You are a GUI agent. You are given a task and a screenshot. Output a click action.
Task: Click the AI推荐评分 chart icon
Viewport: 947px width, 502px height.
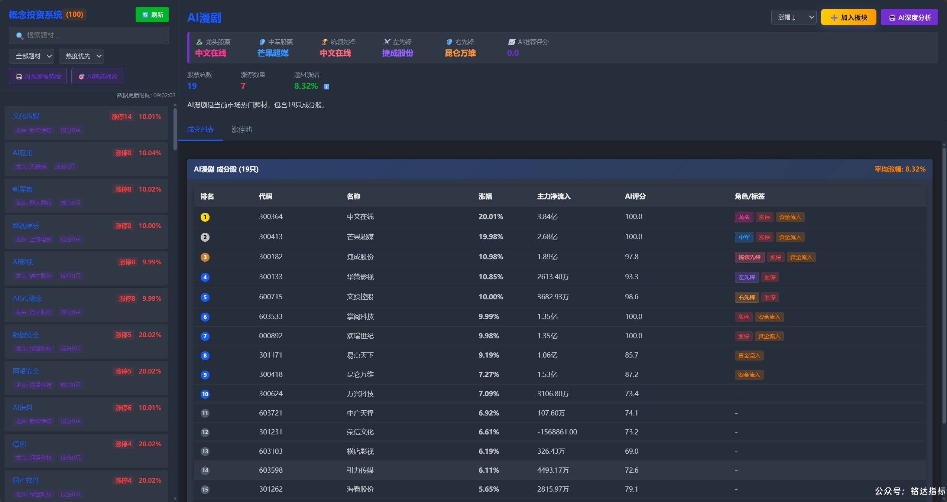(x=512, y=42)
